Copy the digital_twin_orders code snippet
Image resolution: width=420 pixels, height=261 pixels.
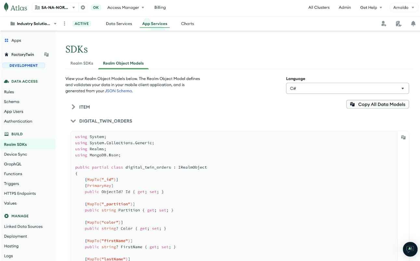tap(403, 137)
